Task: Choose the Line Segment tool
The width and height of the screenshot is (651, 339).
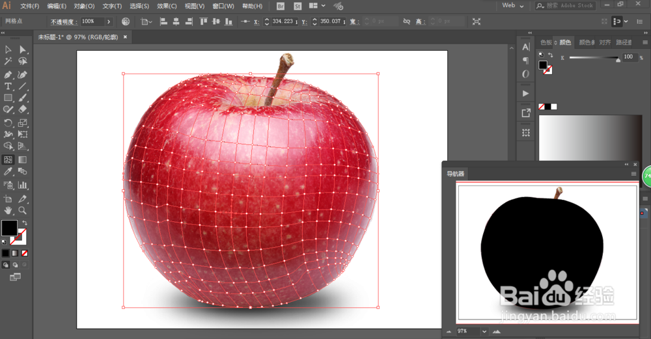Action: pyautogui.click(x=23, y=87)
